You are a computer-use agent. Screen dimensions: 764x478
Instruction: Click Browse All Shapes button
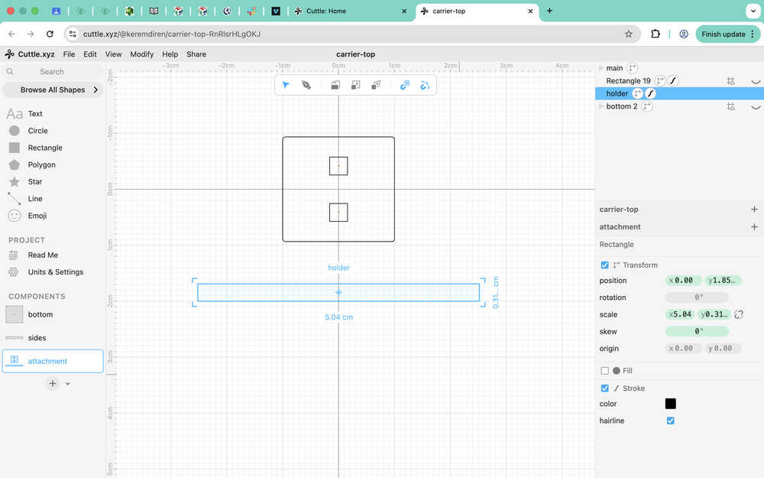[53, 89]
